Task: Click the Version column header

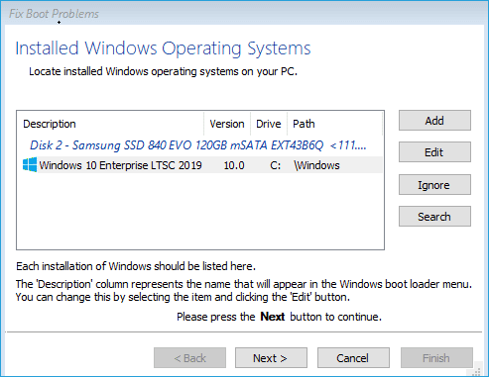Action: coord(227,124)
